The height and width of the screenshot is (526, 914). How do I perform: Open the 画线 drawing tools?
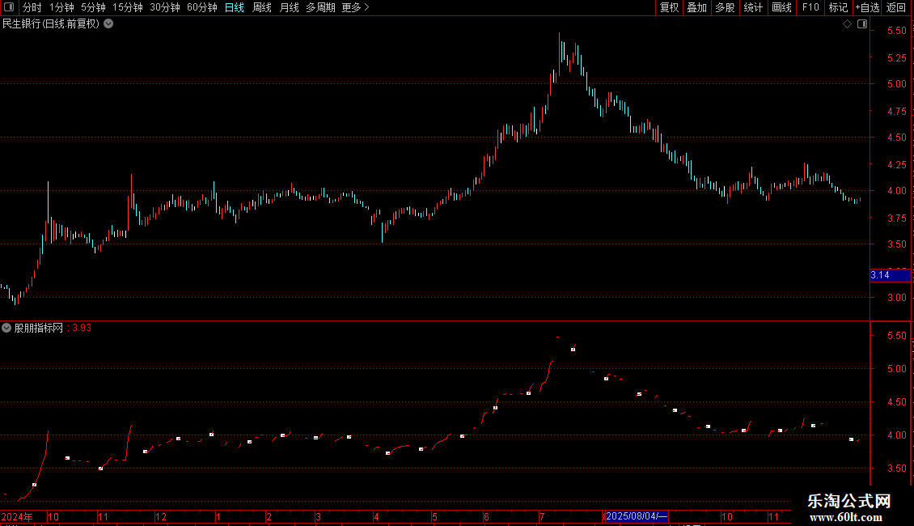(781, 7)
